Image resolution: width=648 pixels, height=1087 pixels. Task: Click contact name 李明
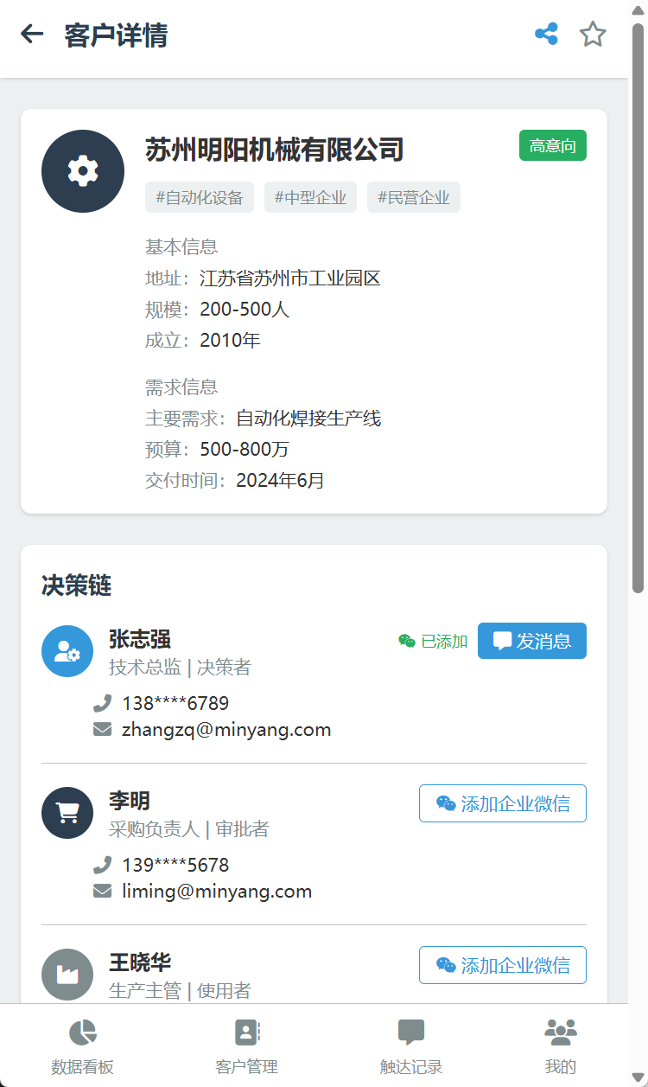pos(130,801)
